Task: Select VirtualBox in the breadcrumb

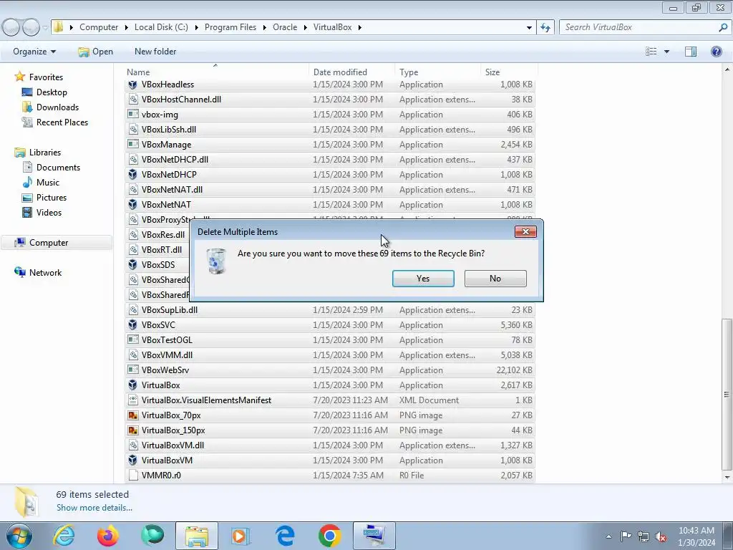Action: pos(332,27)
